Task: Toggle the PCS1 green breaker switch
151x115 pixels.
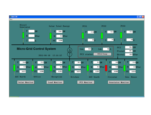Action: tap(83, 36)
